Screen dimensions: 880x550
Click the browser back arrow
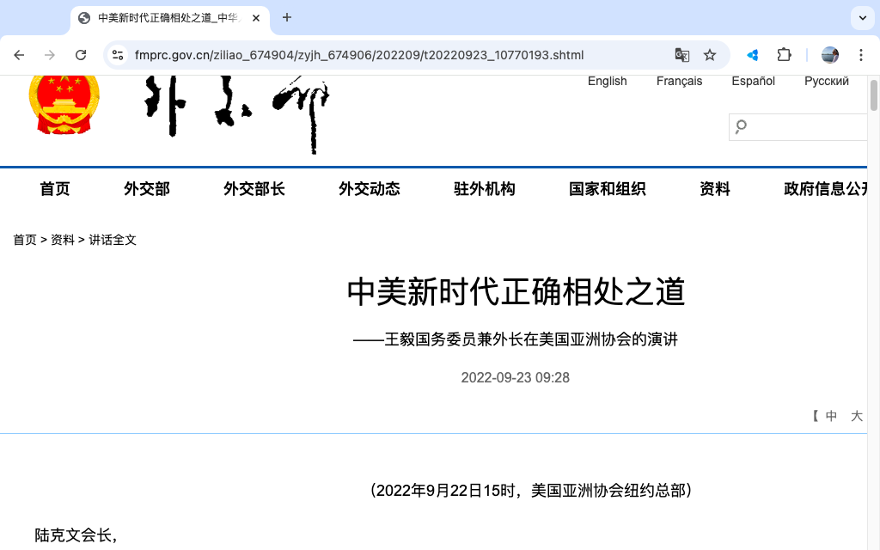pos(19,55)
